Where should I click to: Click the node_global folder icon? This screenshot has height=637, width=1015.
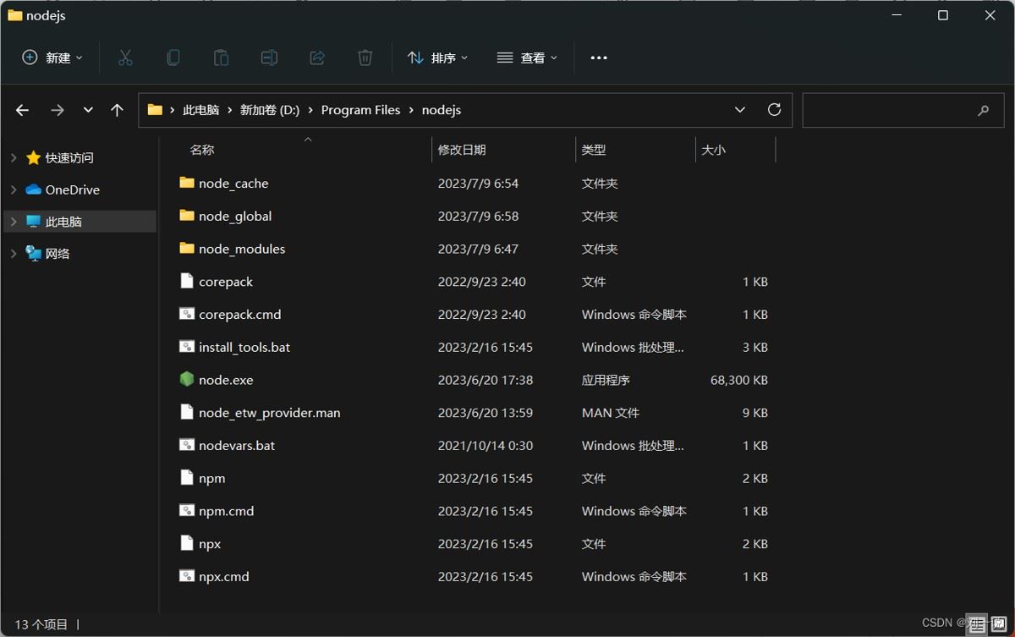click(187, 216)
